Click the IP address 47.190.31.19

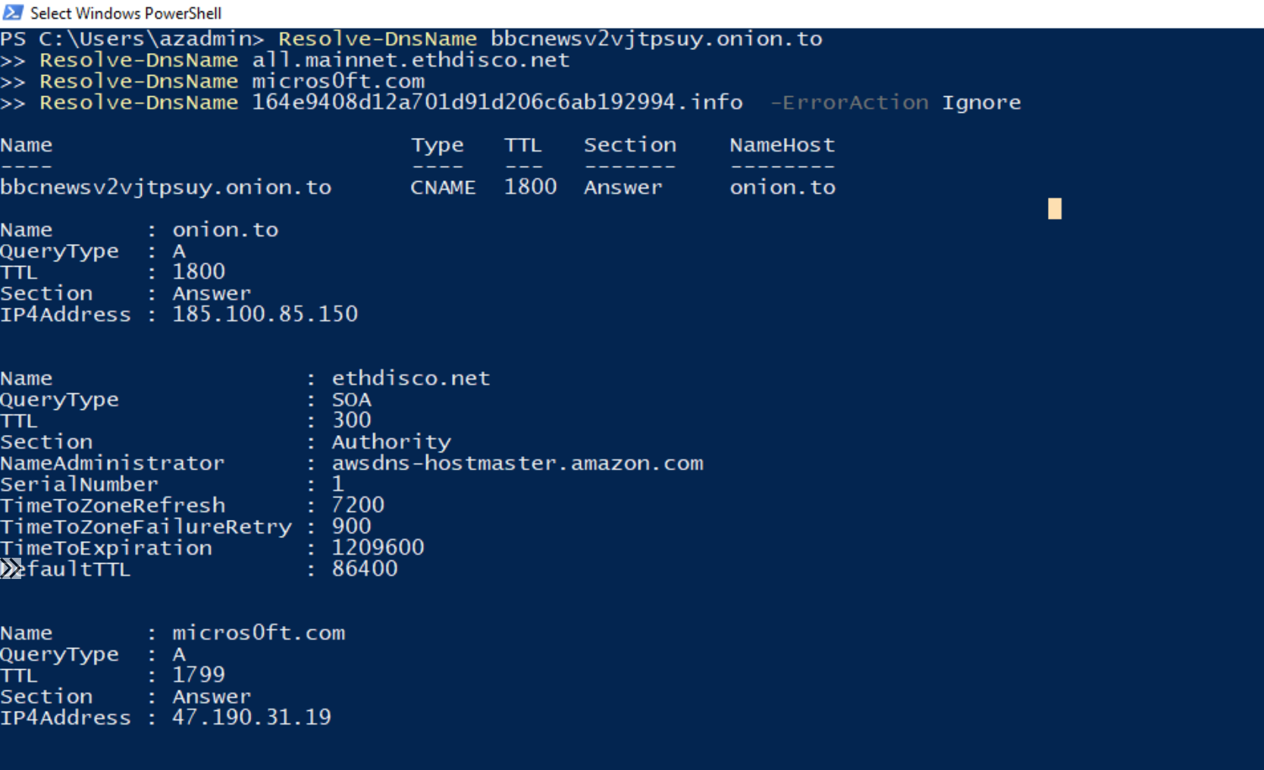(x=252, y=717)
